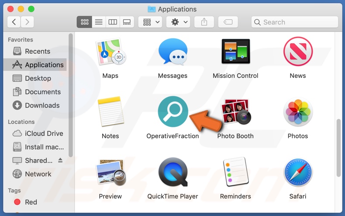Image resolution: width=345 pixels, height=216 pixels.
Task: Switch to icon view
Action: pos(84,22)
